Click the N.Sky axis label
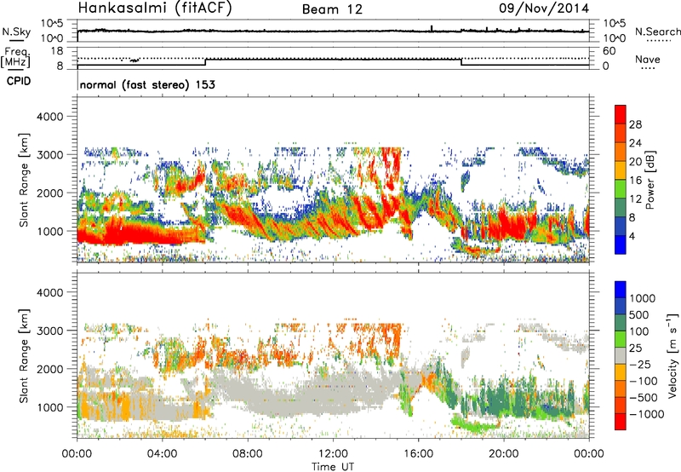 click(x=16, y=32)
